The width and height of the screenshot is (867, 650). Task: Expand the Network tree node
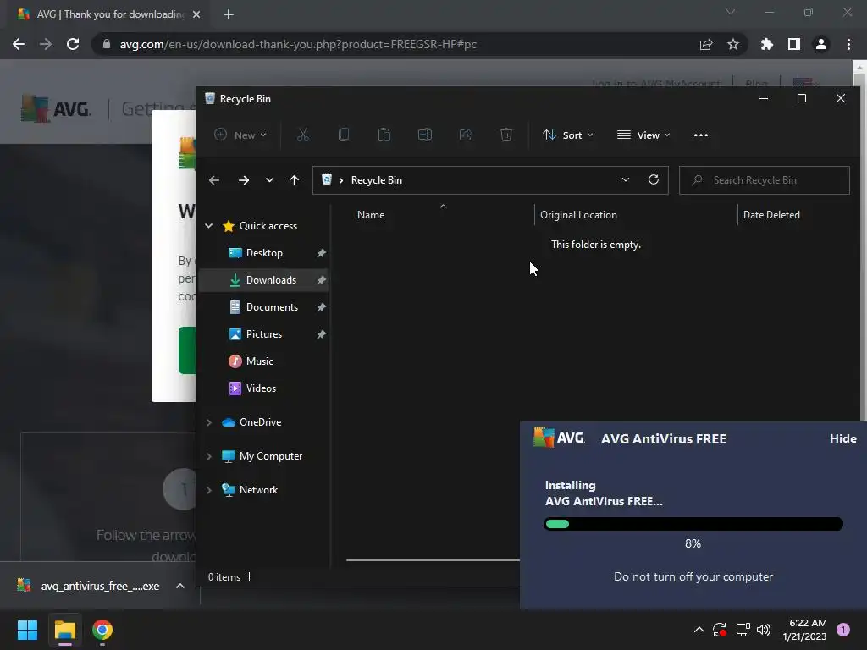(209, 490)
